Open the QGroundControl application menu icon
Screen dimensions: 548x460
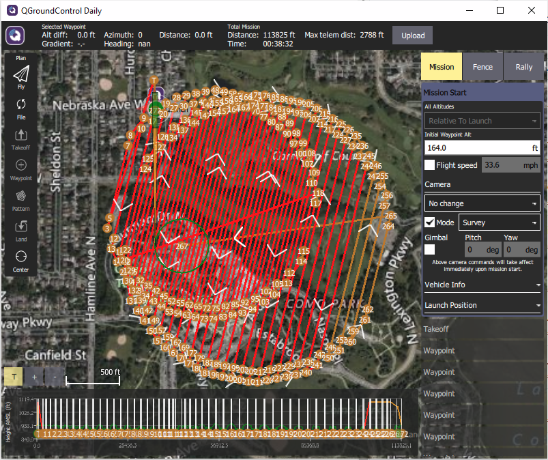15,35
